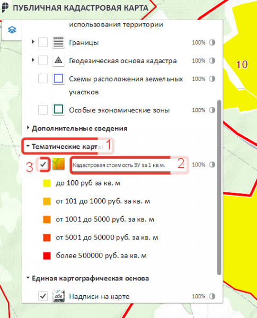The image size is (257, 318).
Task: Adjust opacity icon for Особые экономические зоны
Action: 212,110
